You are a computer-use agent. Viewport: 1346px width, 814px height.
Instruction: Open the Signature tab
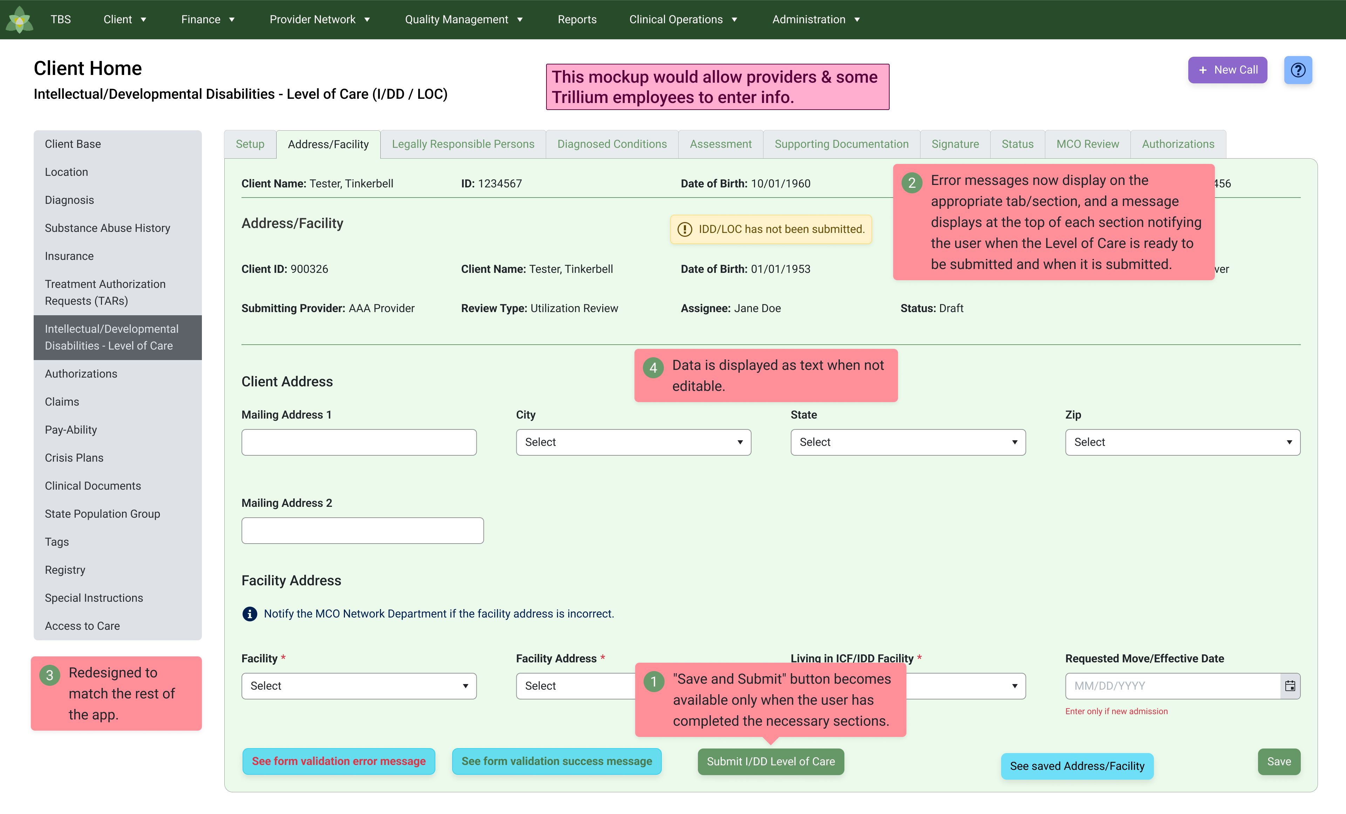(x=955, y=144)
